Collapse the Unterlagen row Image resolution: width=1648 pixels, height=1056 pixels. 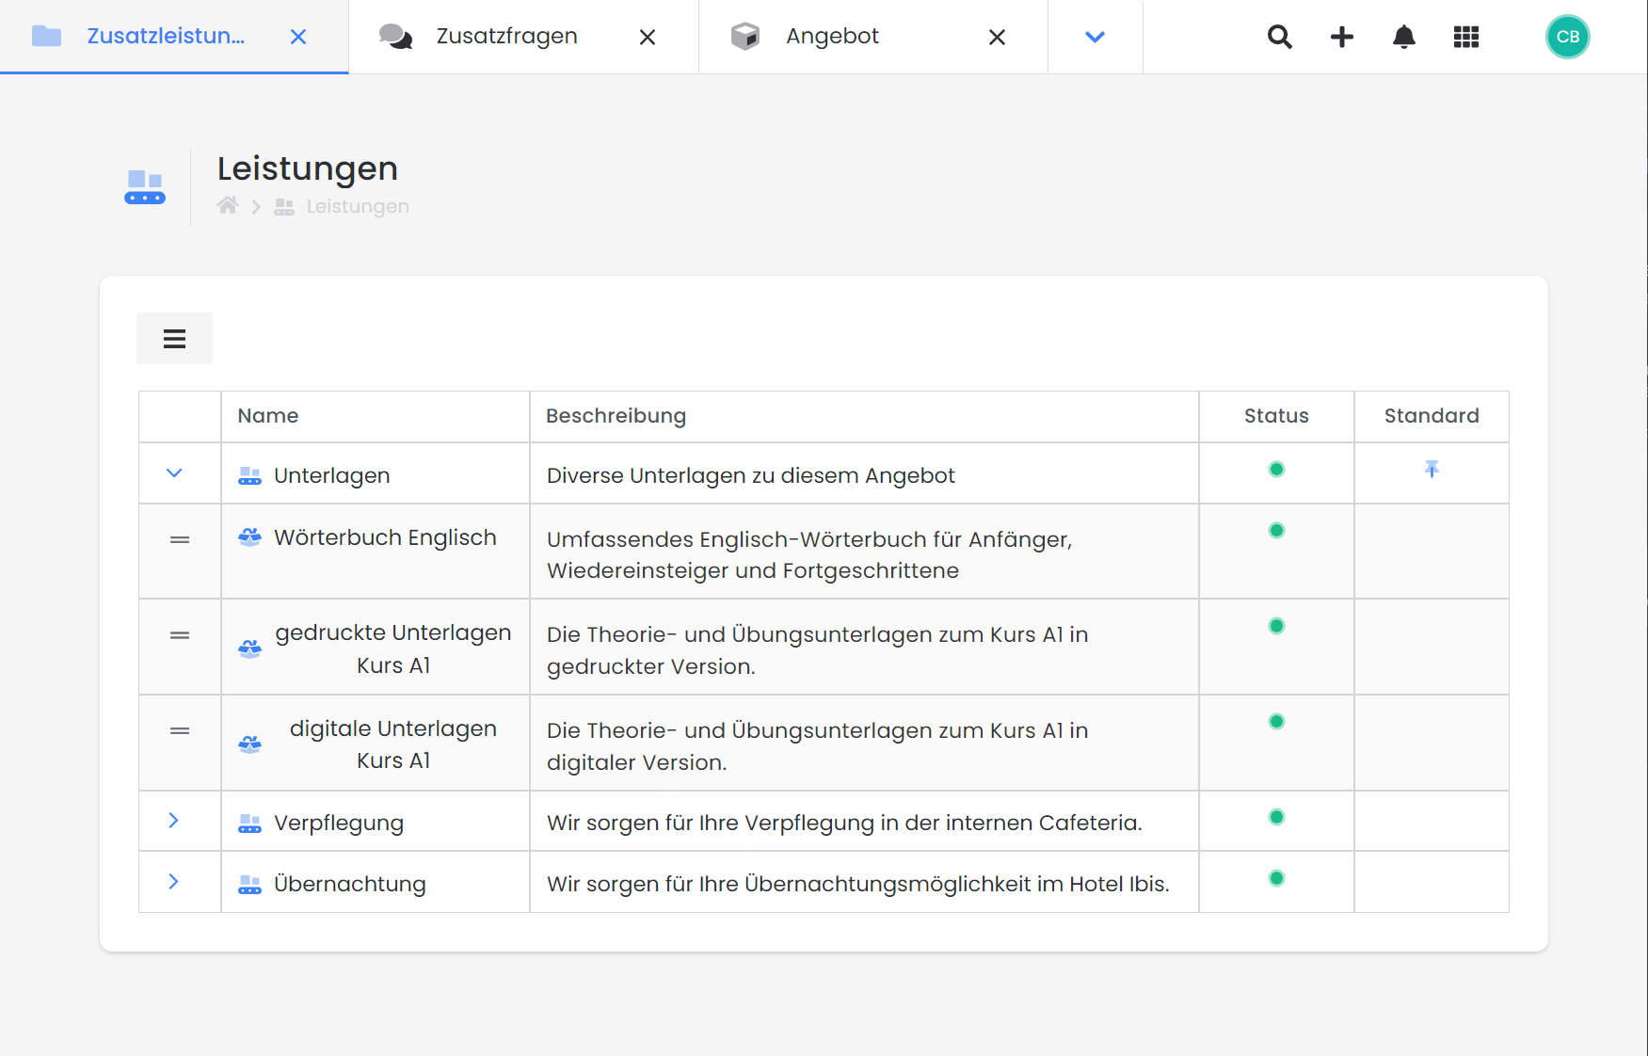174,472
